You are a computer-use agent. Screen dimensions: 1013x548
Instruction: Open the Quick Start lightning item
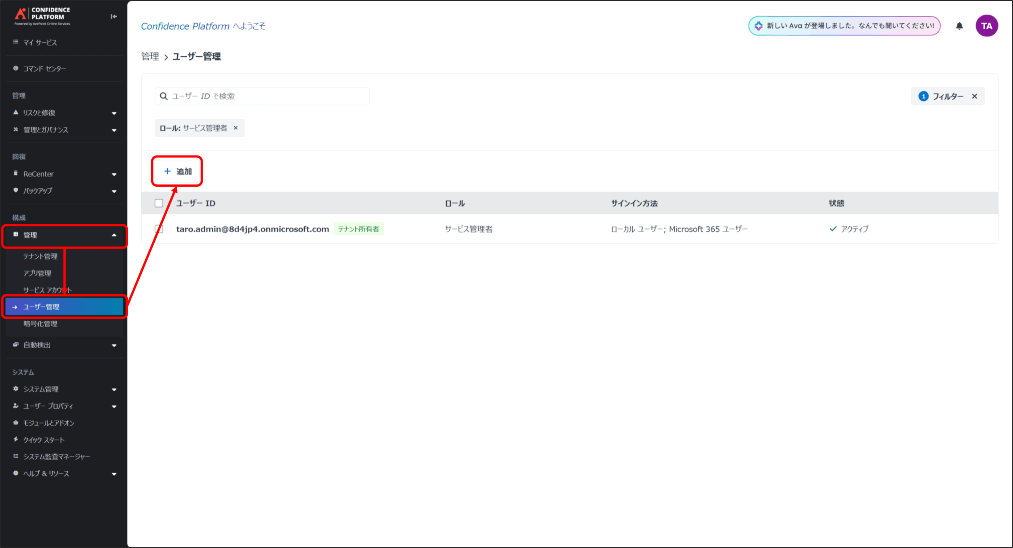[x=44, y=440]
